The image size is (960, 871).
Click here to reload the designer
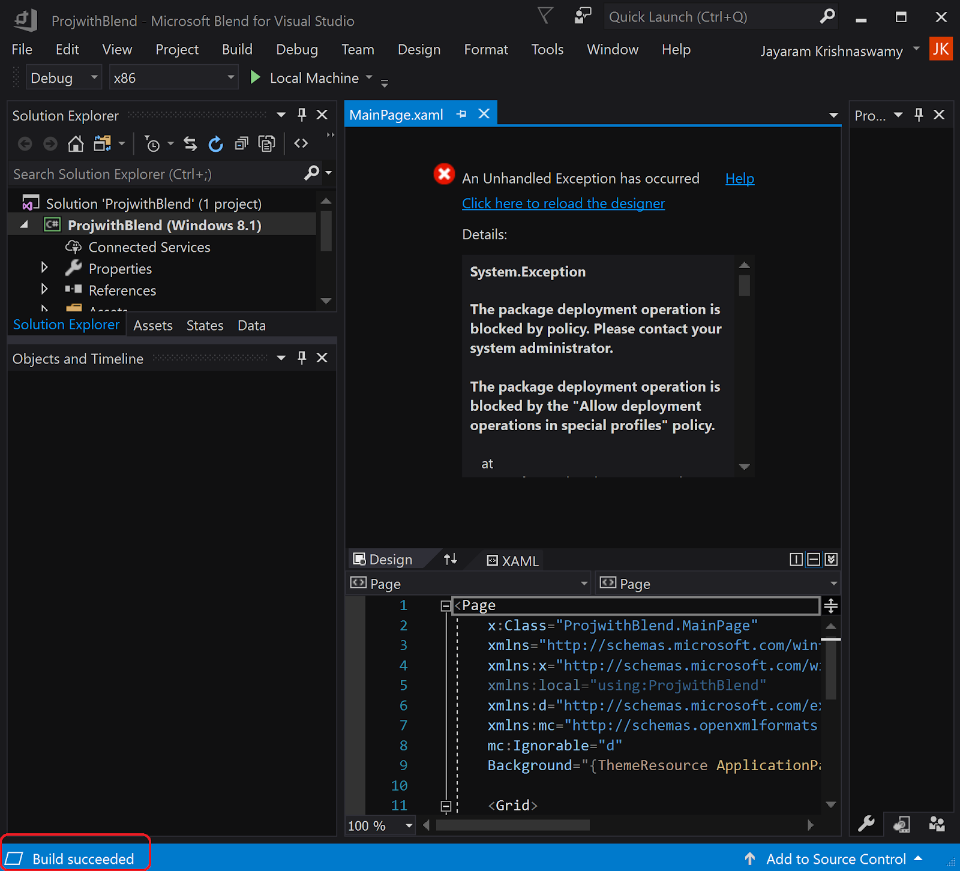(x=563, y=203)
